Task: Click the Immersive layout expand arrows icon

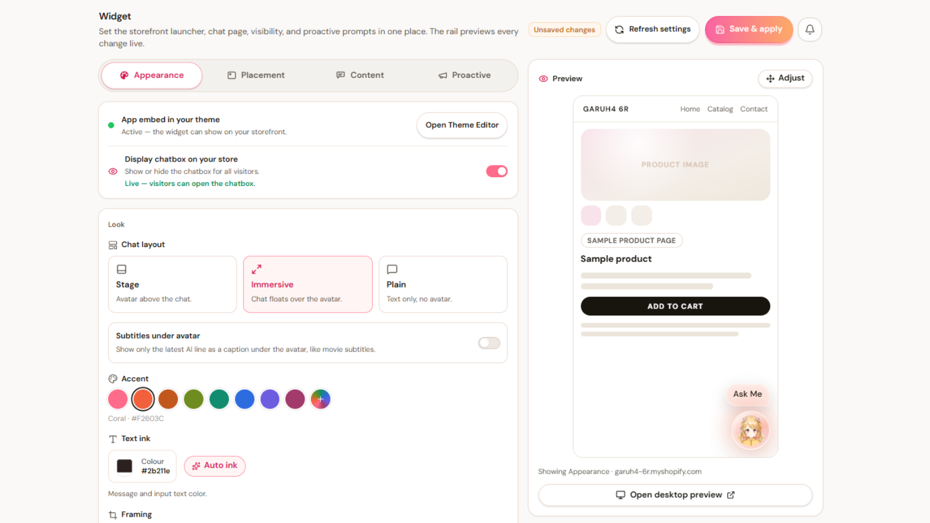Action: [256, 269]
